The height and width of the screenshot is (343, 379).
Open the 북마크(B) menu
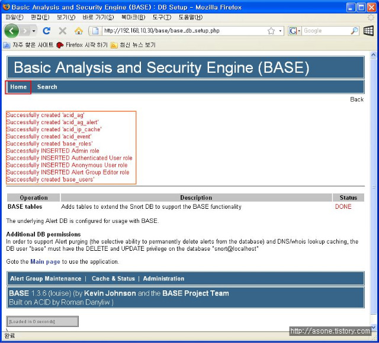click(x=133, y=17)
